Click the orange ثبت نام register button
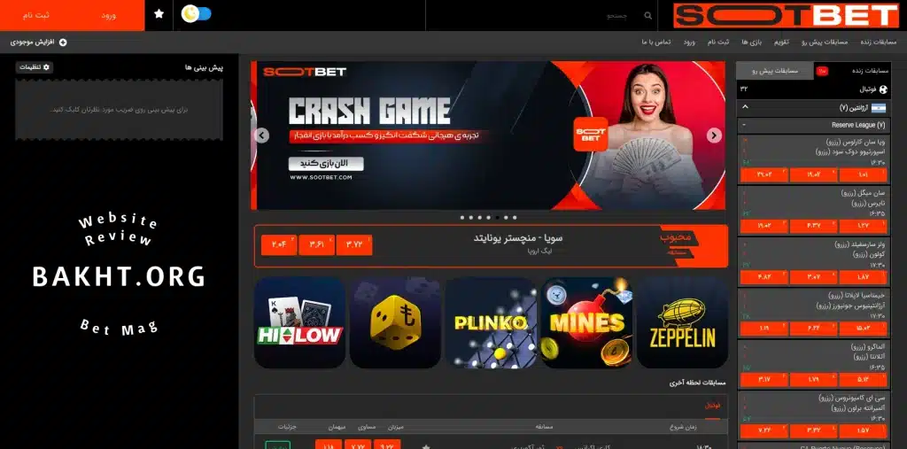Screen dimensions: 907x449 click(x=35, y=15)
